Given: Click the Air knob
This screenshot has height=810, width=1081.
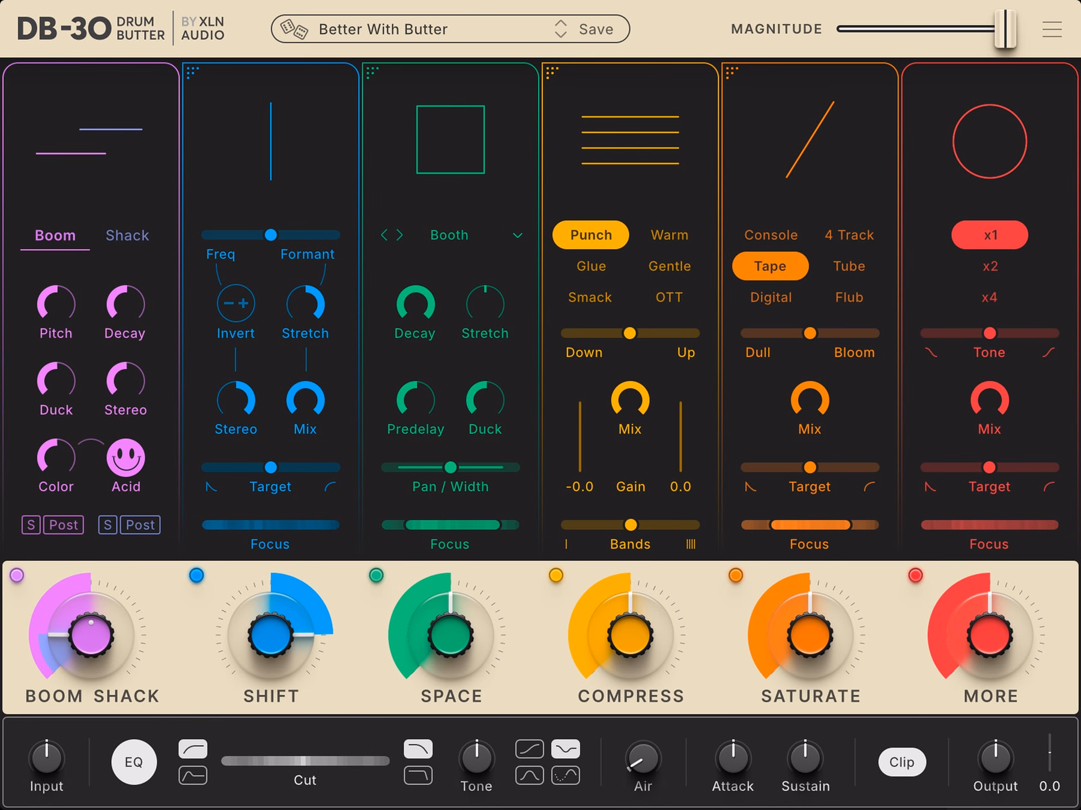Looking at the screenshot, I should click(x=643, y=758).
